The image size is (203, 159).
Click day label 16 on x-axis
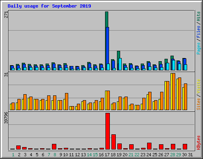coord(101,155)
